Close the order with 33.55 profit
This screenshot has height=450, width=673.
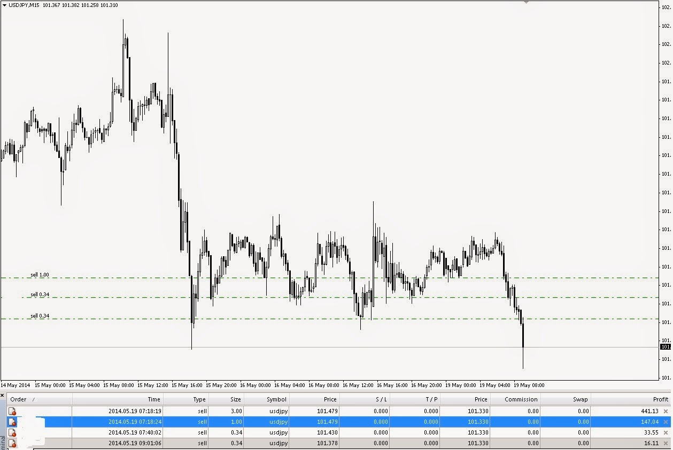(x=666, y=432)
